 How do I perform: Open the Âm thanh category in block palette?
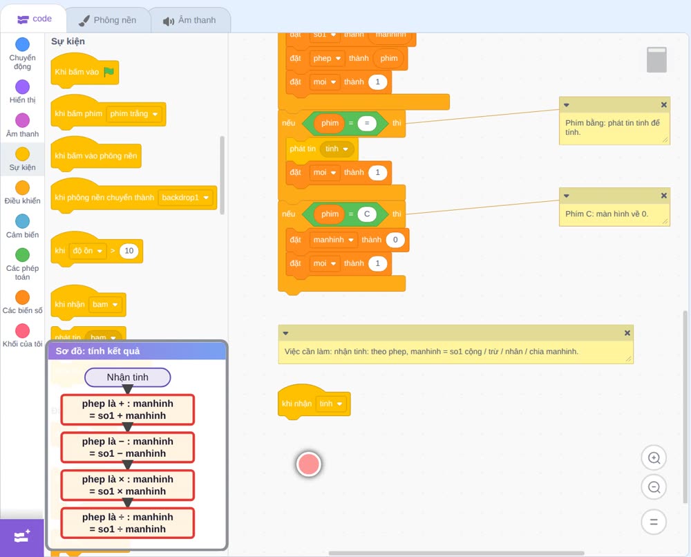[22, 125]
